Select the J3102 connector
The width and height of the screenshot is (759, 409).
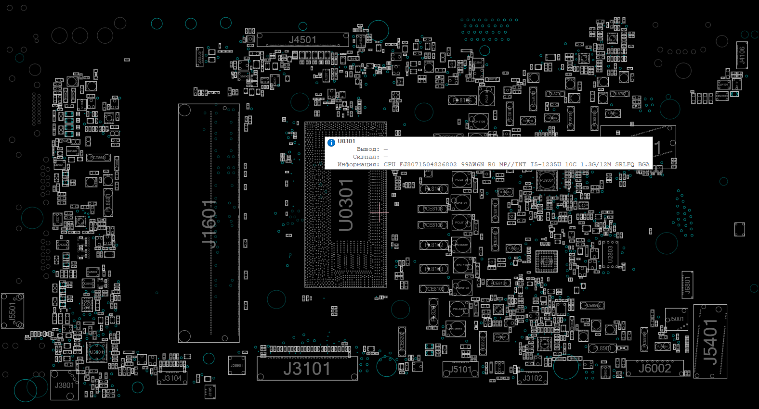point(533,378)
